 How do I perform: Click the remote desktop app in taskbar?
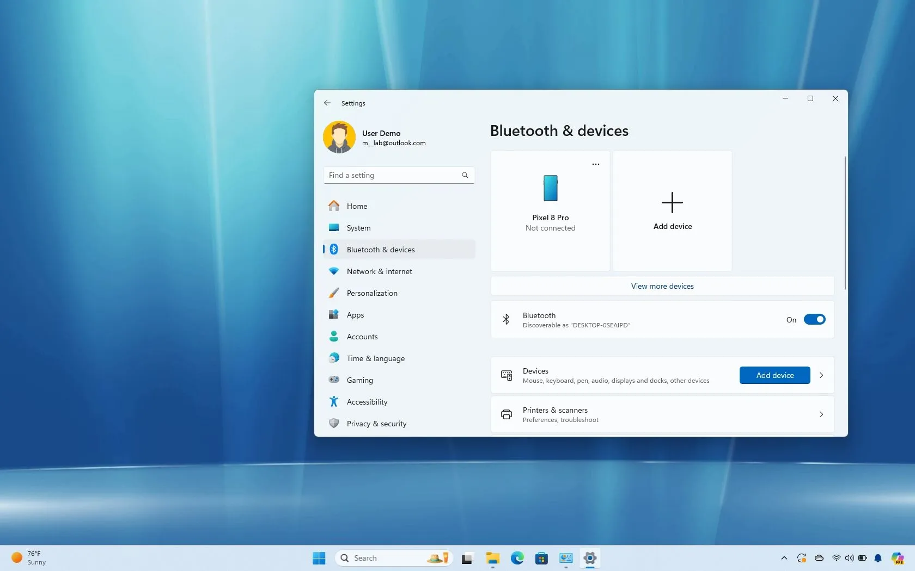566,558
